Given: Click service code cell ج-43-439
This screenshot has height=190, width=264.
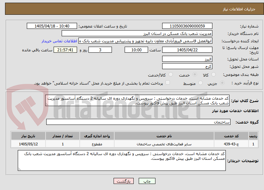Looking at the screenshot, I should [232, 144].
